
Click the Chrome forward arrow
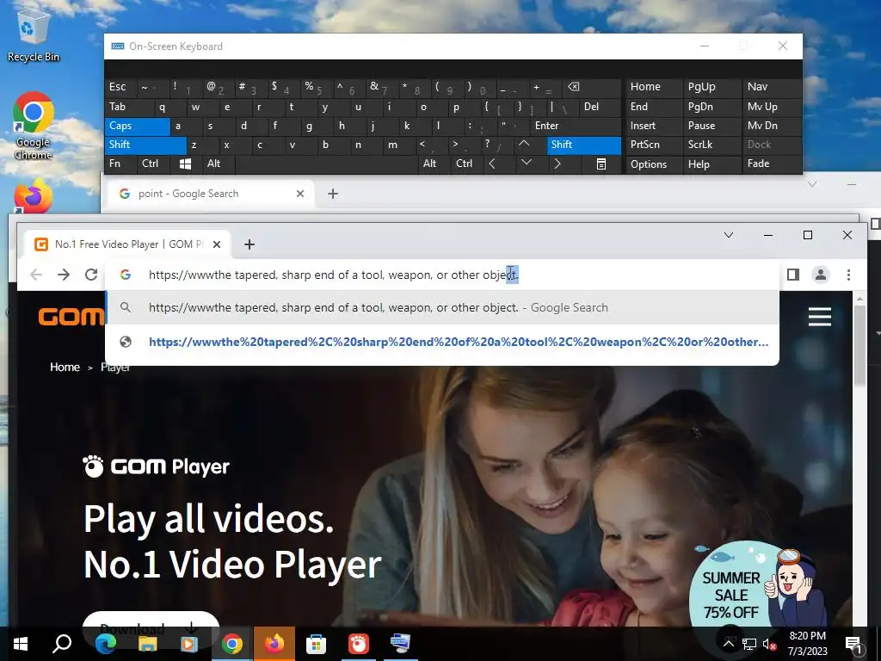(x=64, y=275)
